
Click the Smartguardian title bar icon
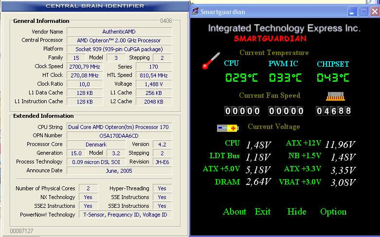pos(195,12)
